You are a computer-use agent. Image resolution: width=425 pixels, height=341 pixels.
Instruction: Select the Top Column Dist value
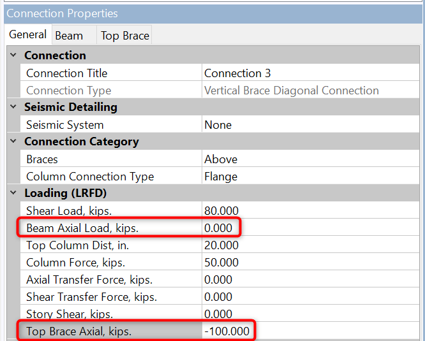(310, 245)
